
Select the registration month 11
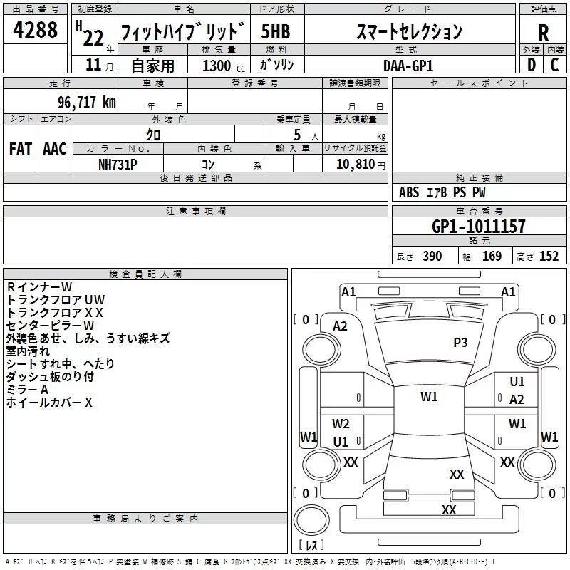[x=93, y=65]
